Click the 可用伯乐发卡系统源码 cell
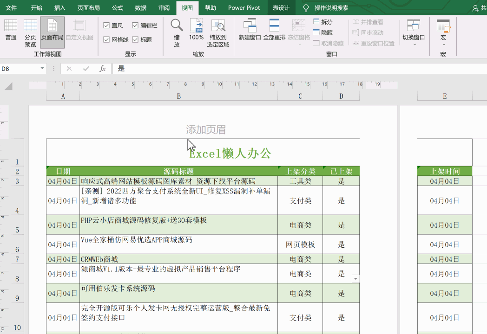 [x=178, y=293]
